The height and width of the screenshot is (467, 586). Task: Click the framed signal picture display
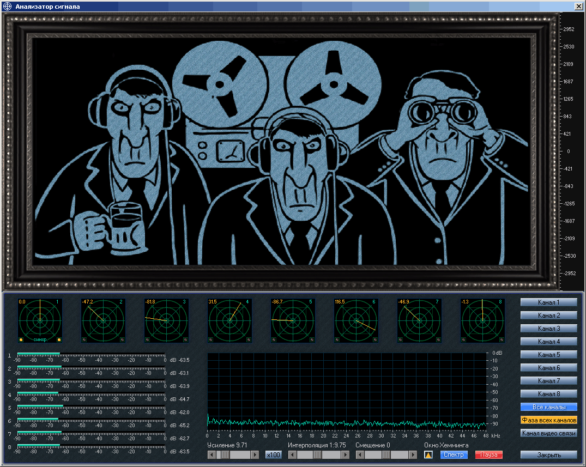[281, 151]
